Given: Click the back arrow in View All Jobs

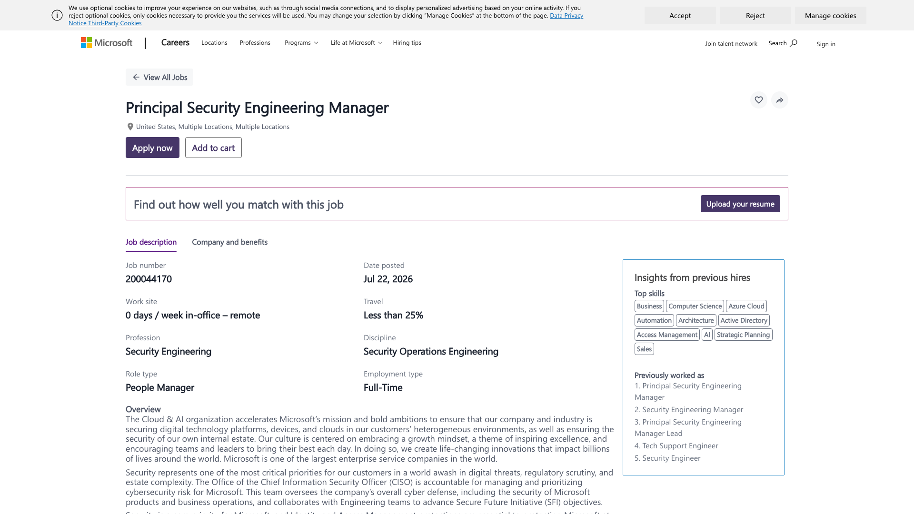Looking at the screenshot, I should (136, 77).
